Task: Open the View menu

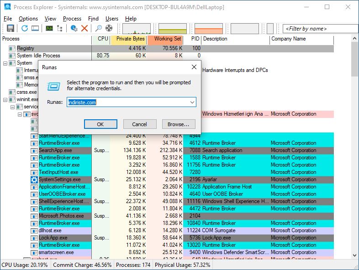Action: click(50, 19)
